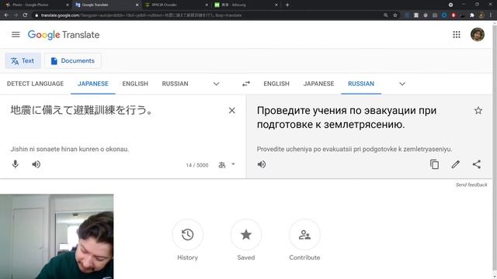Image resolution: width=497 pixels, height=279 pixels.
Task: Open the Google apps grid
Action: [457, 34]
